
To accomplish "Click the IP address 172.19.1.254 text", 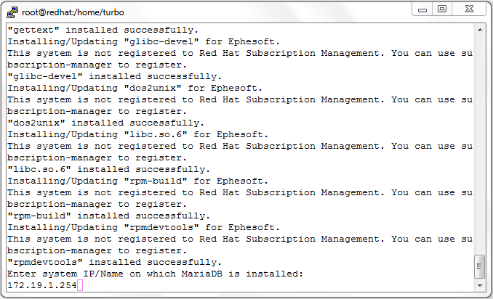I will click(x=42, y=285).
